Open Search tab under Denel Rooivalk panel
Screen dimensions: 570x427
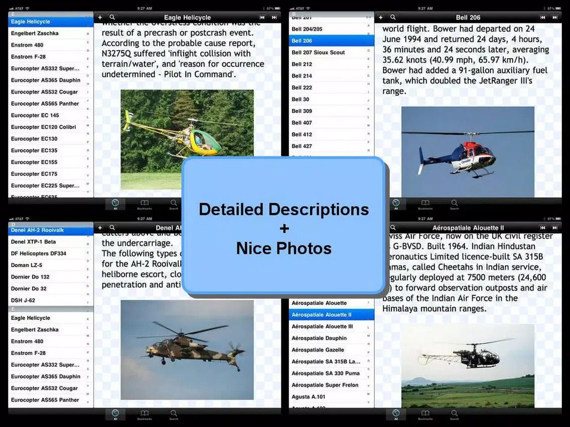pos(174,414)
